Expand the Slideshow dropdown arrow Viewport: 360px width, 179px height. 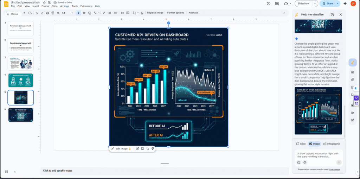pos(315,4)
